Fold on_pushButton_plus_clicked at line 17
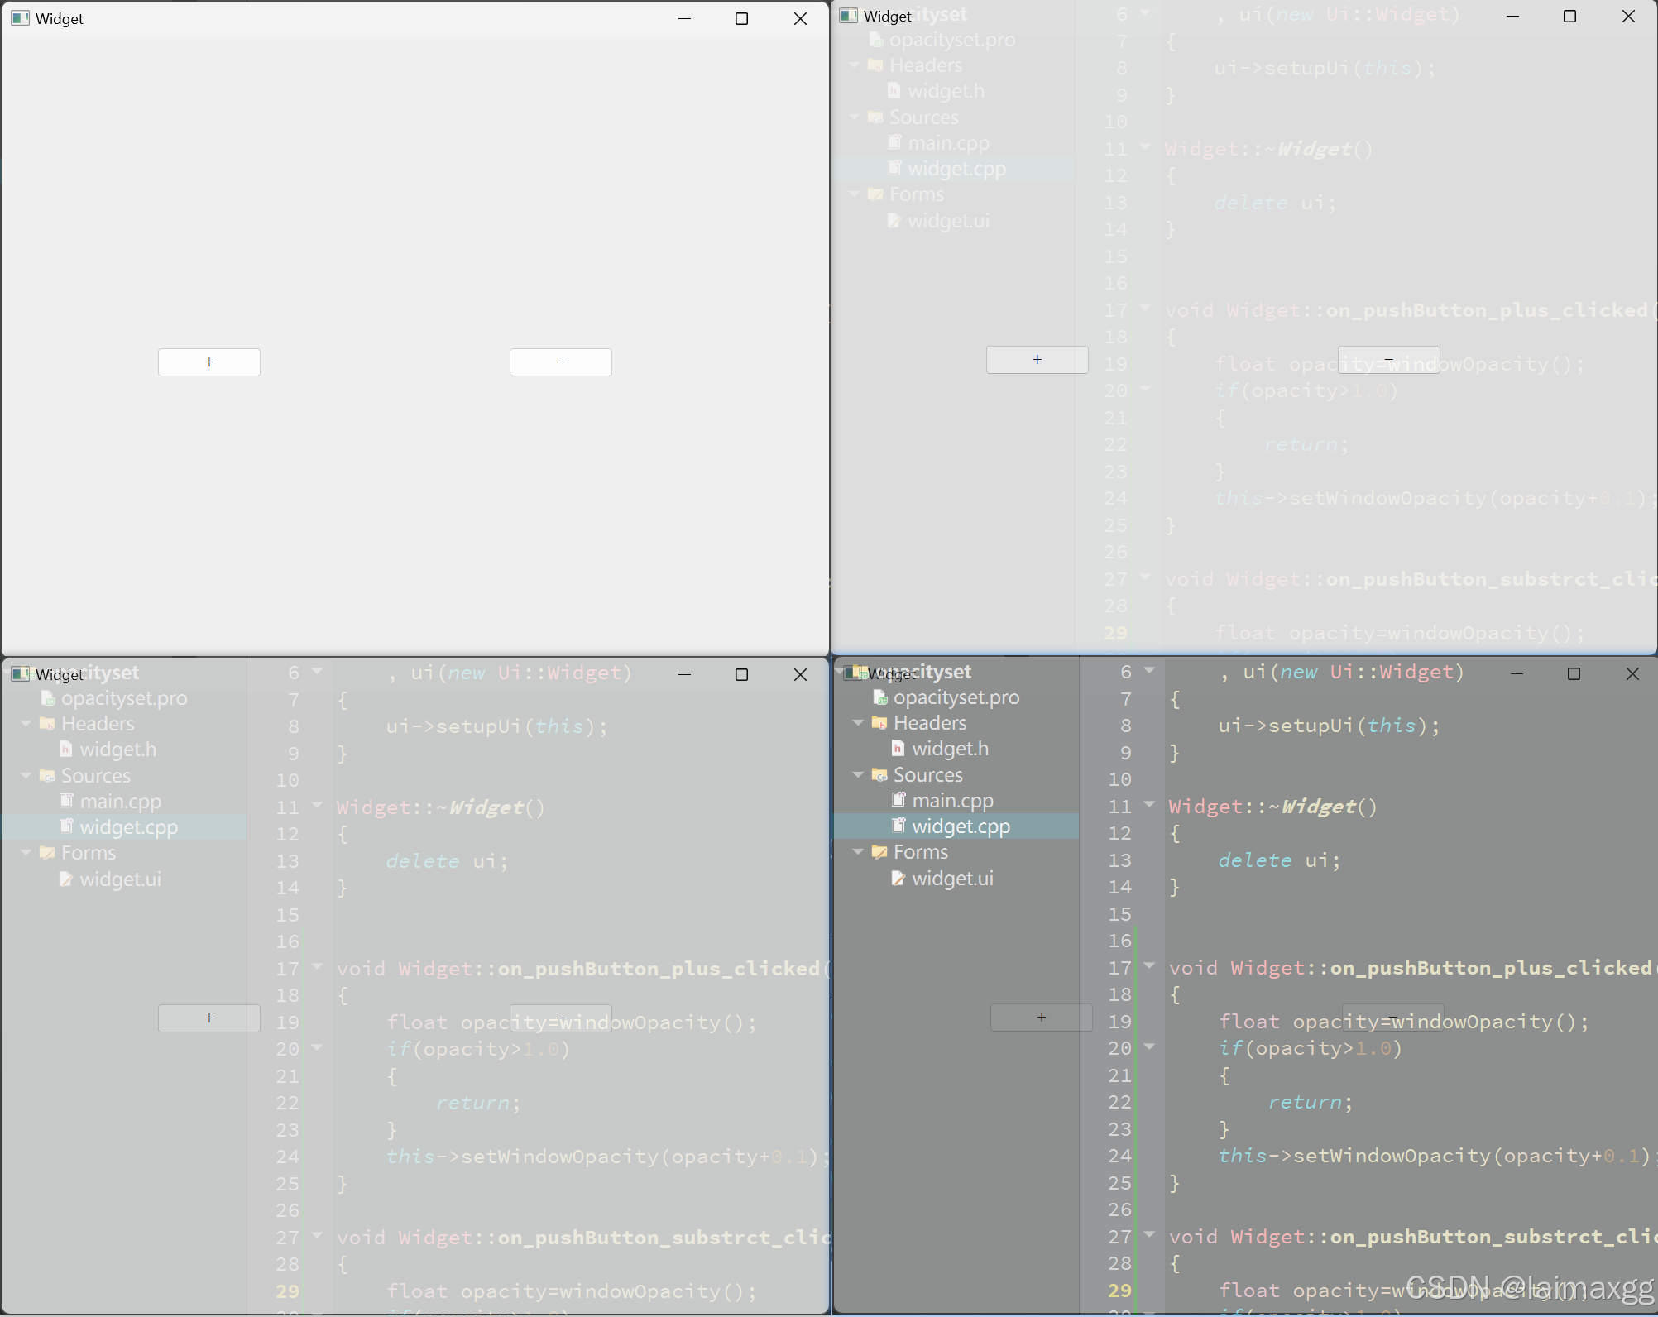Image resolution: width=1658 pixels, height=1317 pixels. point(1149,966)
